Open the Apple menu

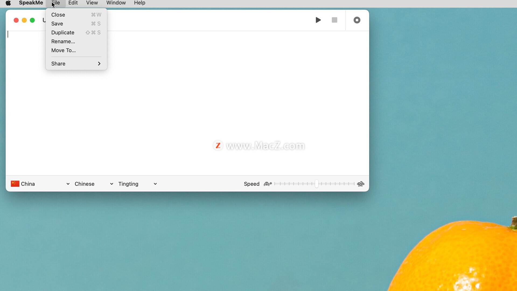click(8, 3)
